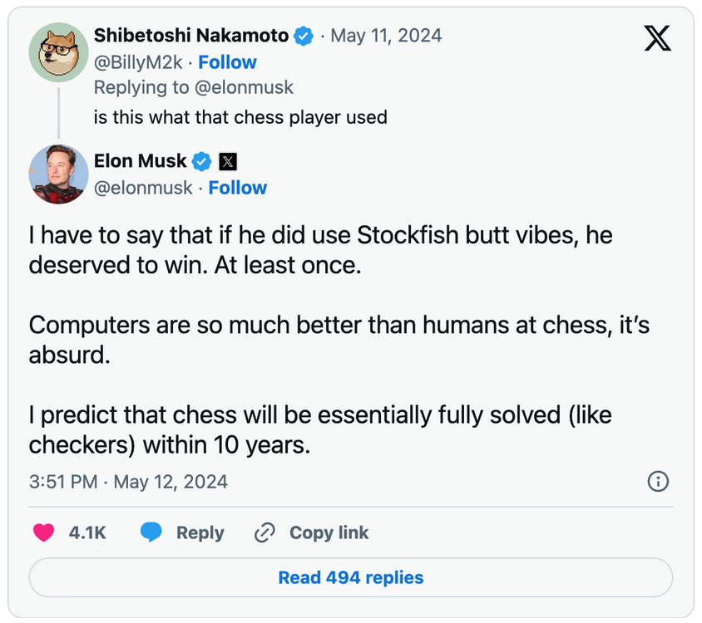Click the May 11, 2024 date link

(386, 36)
